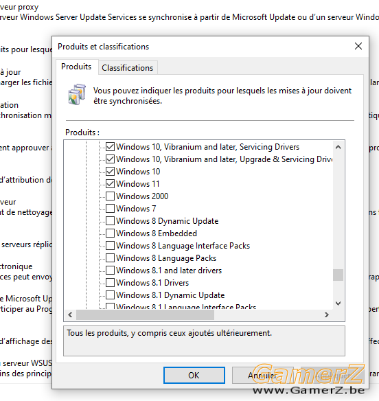Viewport: 379px width, 401px height.
Task: Tick Windows 8 Embedded checkbox
Action: click(x=110, y=233)
